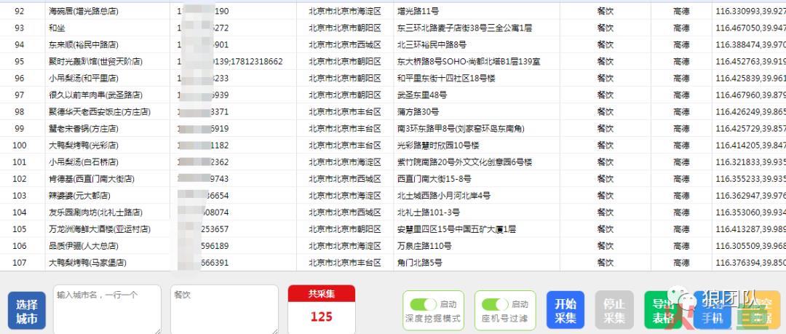Click the grey 停止采集 button
Viewport: 786px width, 334px height.
(614, 311)
